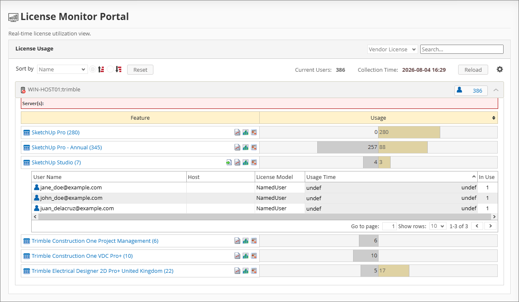Image resolution: width=519 pixels, height=302 pixels.
Task: Collapse the WIN-HOST01;trimble section chevron
Action: (x=496, y=90)
